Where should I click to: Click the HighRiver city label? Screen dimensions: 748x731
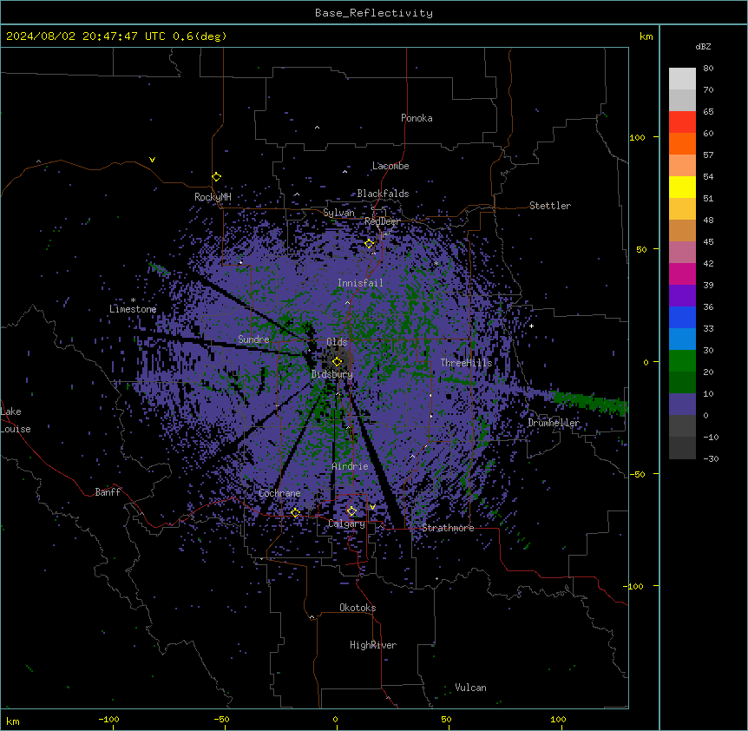click(x=373, y=645)
